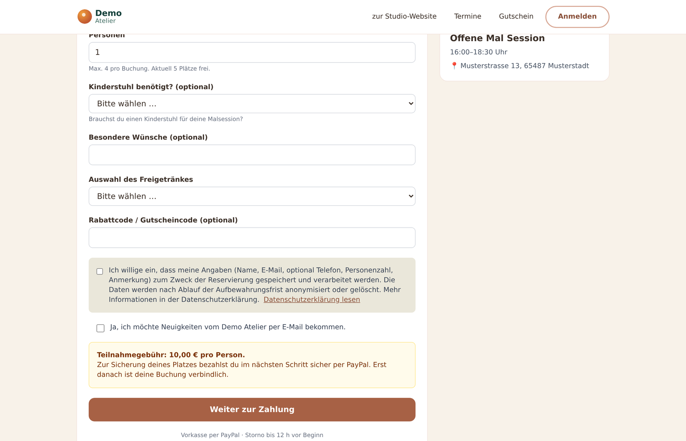Click the location pin icon beside Musterstrasse 13
This screenshot has width=686, height=441.
point(454,66)
